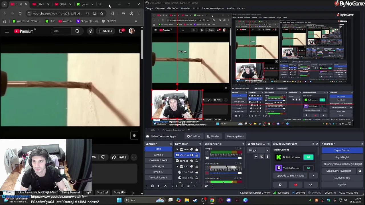Image resolution: width=365 pixels, height=205 pixels.
Task: Open advanced audio properties in mixer toolbar
Action: (x=206, y=186)
